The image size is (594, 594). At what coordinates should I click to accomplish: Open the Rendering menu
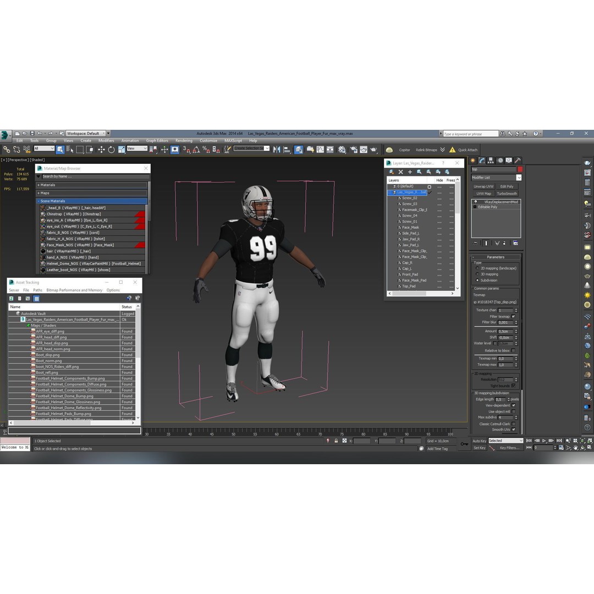(184, 141)
